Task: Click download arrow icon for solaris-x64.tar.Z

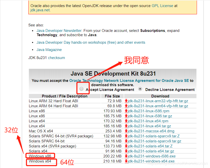Action: pyautogui.click(x=126, y=146)
